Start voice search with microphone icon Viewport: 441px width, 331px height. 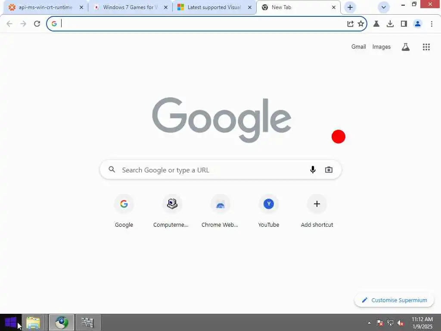click(313, 170)
